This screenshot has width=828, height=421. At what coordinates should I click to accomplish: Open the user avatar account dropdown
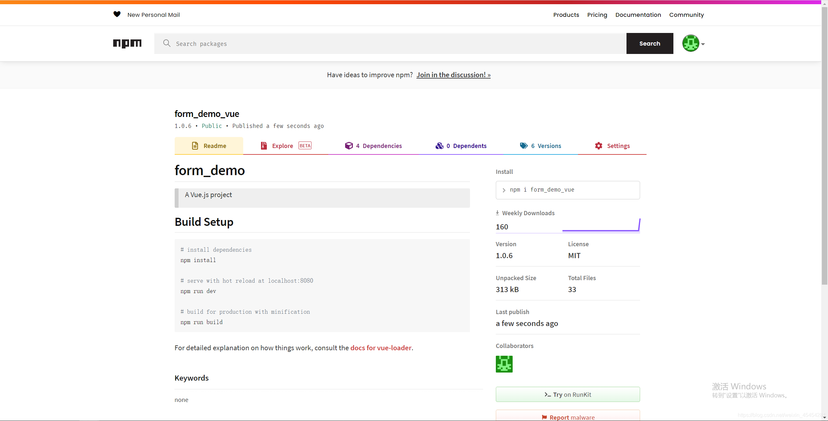click(x=693, y=43)
